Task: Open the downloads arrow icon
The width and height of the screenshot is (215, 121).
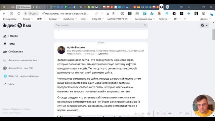Action: point(211,13)
